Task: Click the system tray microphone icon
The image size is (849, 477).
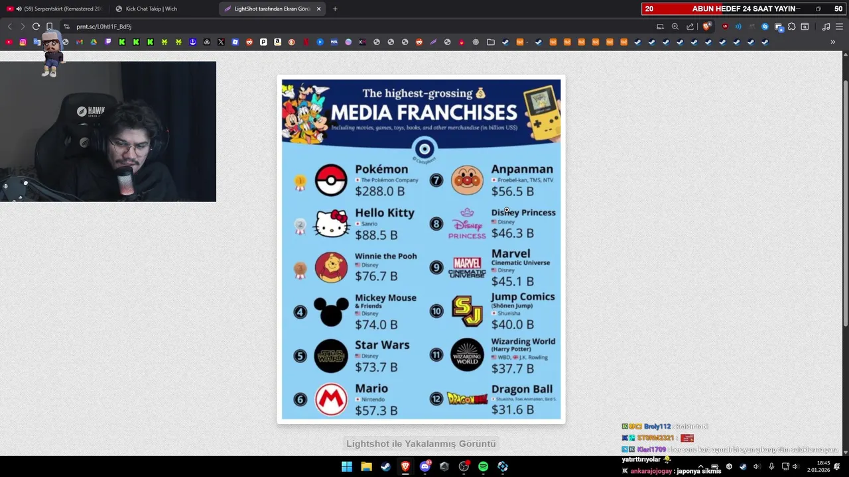Action: pyautogui.click(x=771, y=466)
